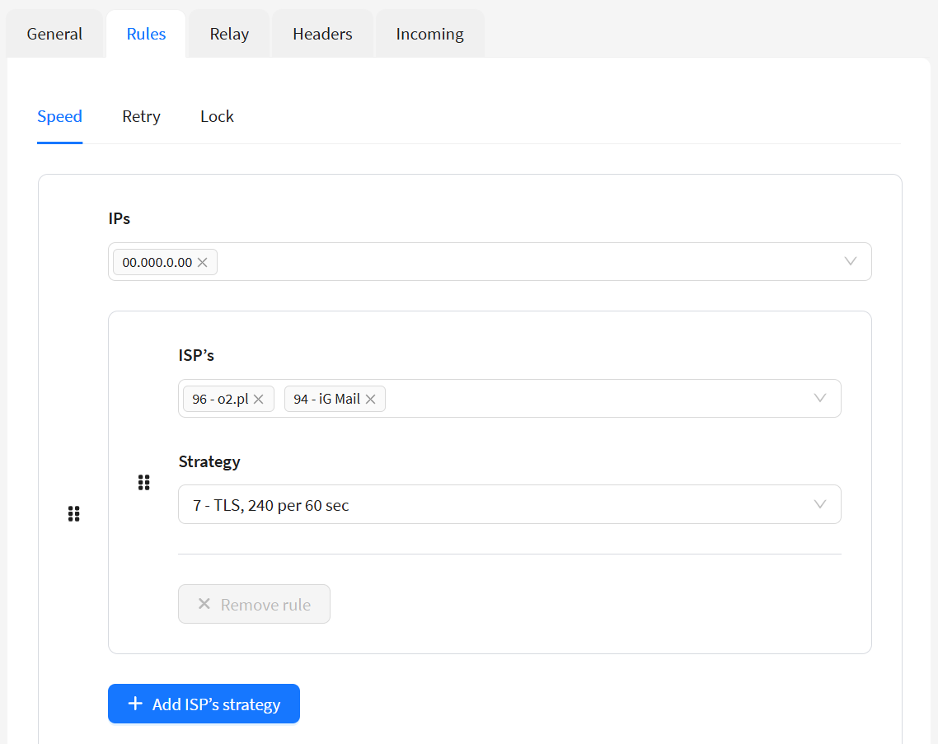Click the empty area in the ISP's field
This screenshot has width=938, height=744.
coord(593,399)
